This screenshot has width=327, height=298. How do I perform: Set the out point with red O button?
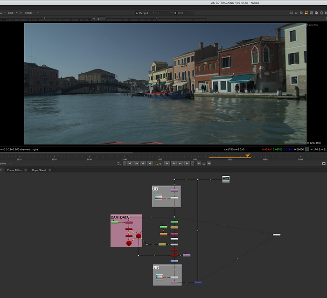pyautogui.click(x=193, y=164)
